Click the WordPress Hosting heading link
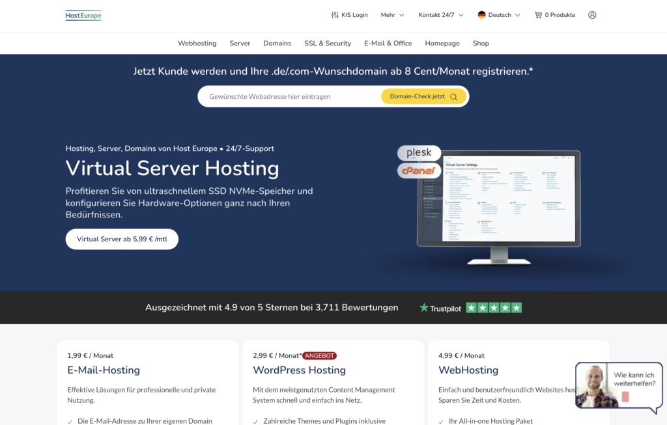The width and height of the screenshot is (667, 425). click(x=299, y=370)
